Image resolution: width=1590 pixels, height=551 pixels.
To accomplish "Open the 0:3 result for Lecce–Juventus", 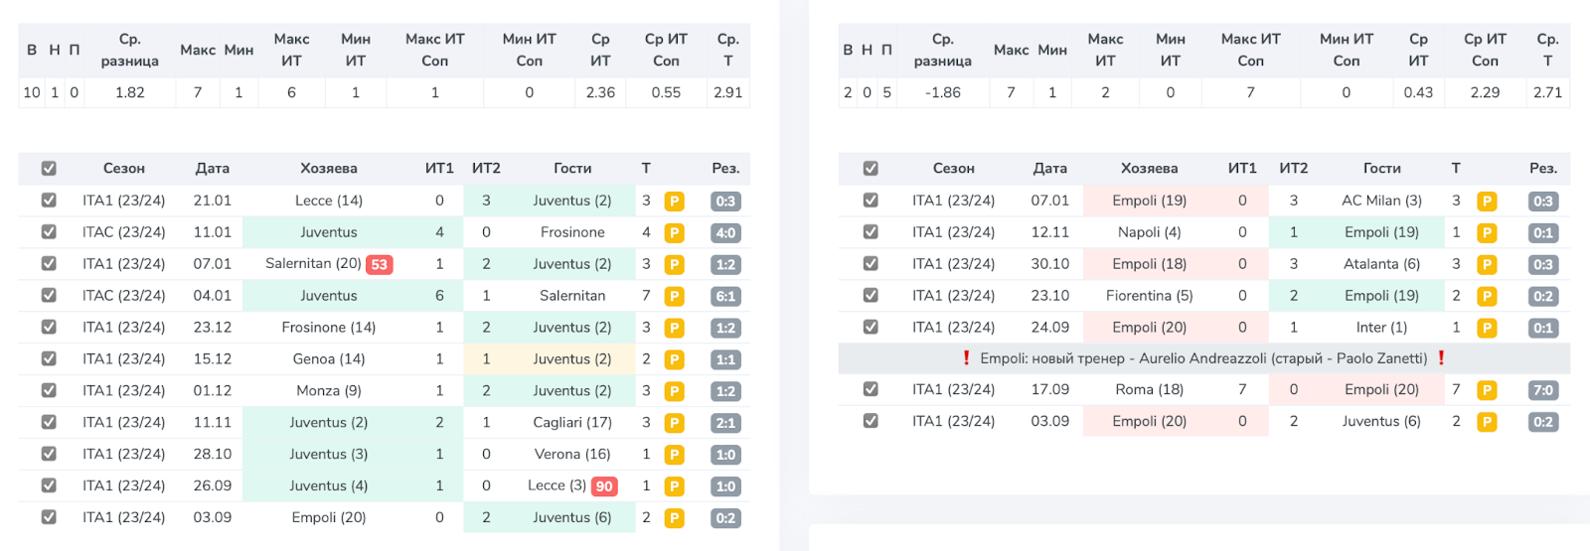I will (x=725, y=202).
